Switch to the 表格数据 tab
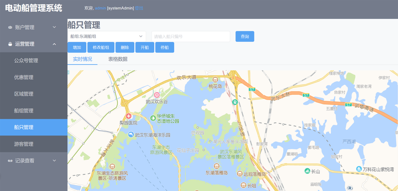The image size is (398, 191). pyautogui.click(x=118, y=59)
